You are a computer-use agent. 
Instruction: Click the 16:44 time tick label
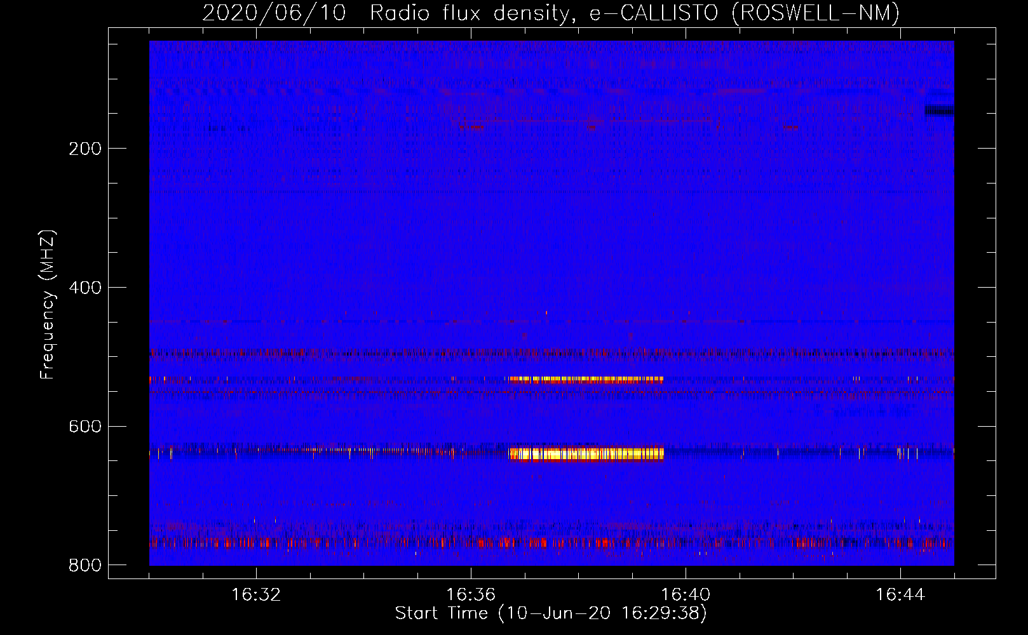900,595
